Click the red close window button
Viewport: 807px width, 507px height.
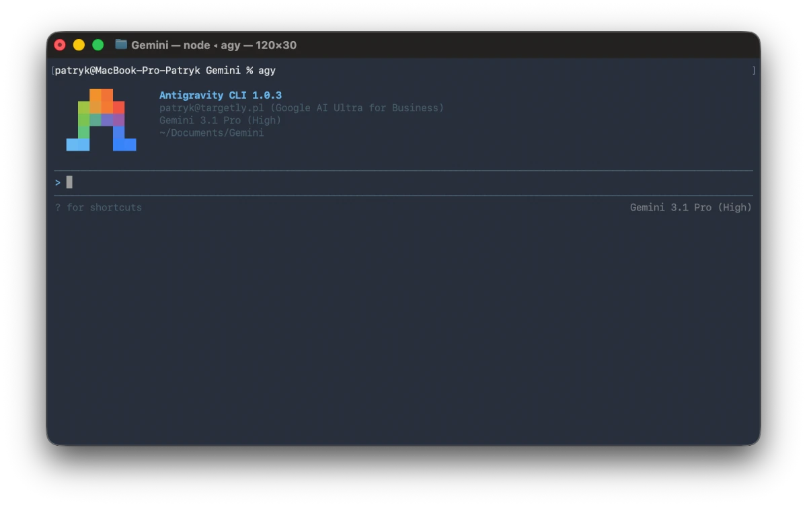tap(60, 45)
